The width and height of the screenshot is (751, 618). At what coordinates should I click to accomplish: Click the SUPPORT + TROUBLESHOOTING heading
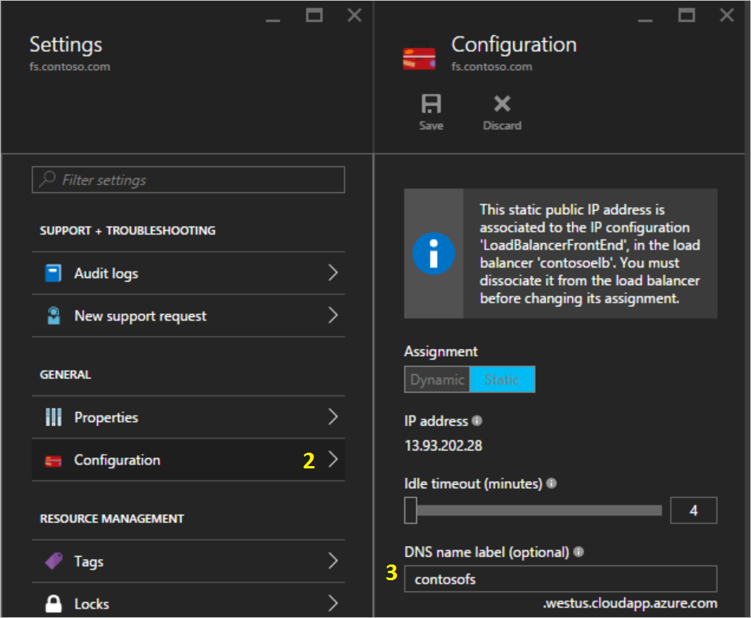[128, 231]
